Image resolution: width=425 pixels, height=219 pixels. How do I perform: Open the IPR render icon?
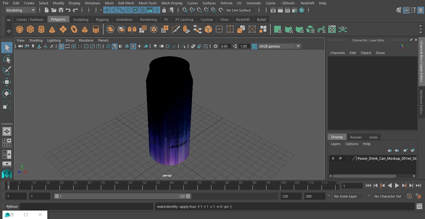pos(287,10)
